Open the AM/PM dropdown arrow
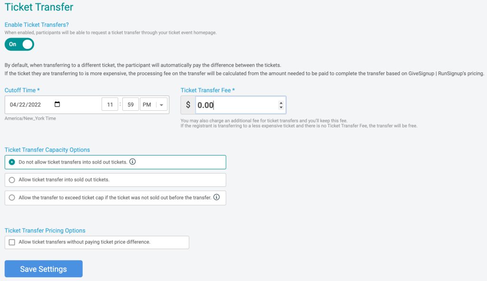 point(162,105)
